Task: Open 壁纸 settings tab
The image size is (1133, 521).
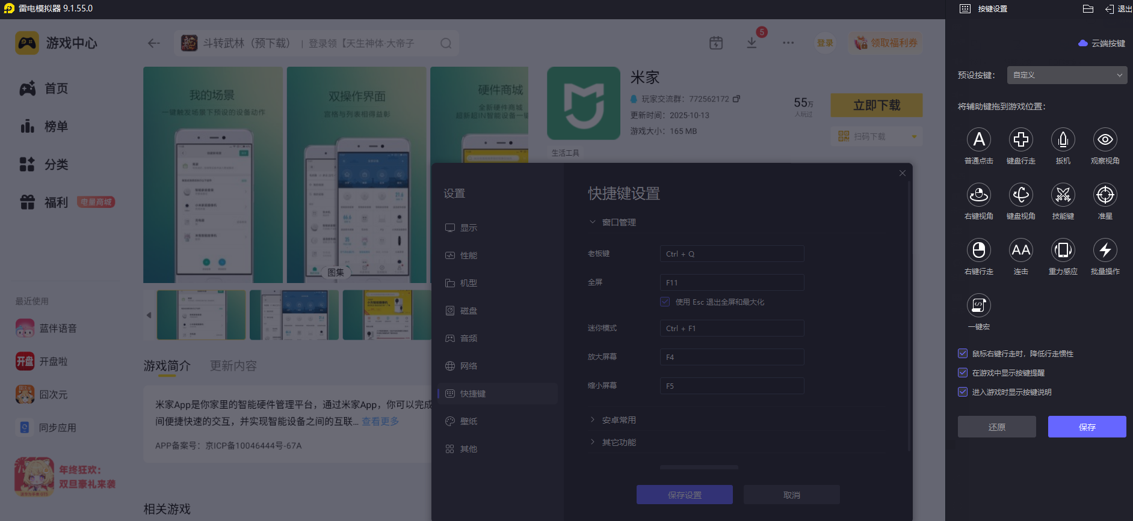Action: (498, 421)
